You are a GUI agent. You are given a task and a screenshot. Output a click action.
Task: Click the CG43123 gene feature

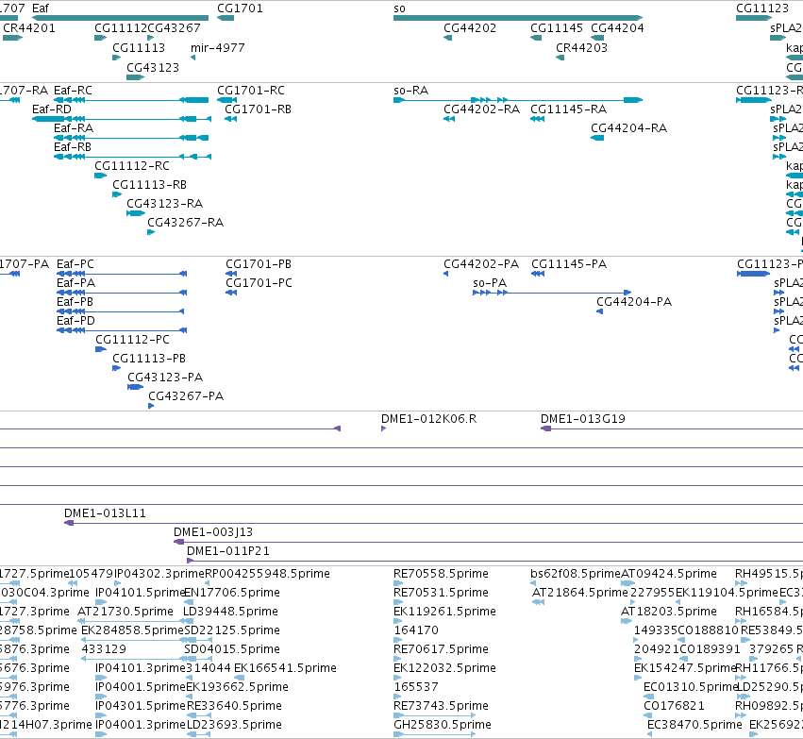click(136, 77)
